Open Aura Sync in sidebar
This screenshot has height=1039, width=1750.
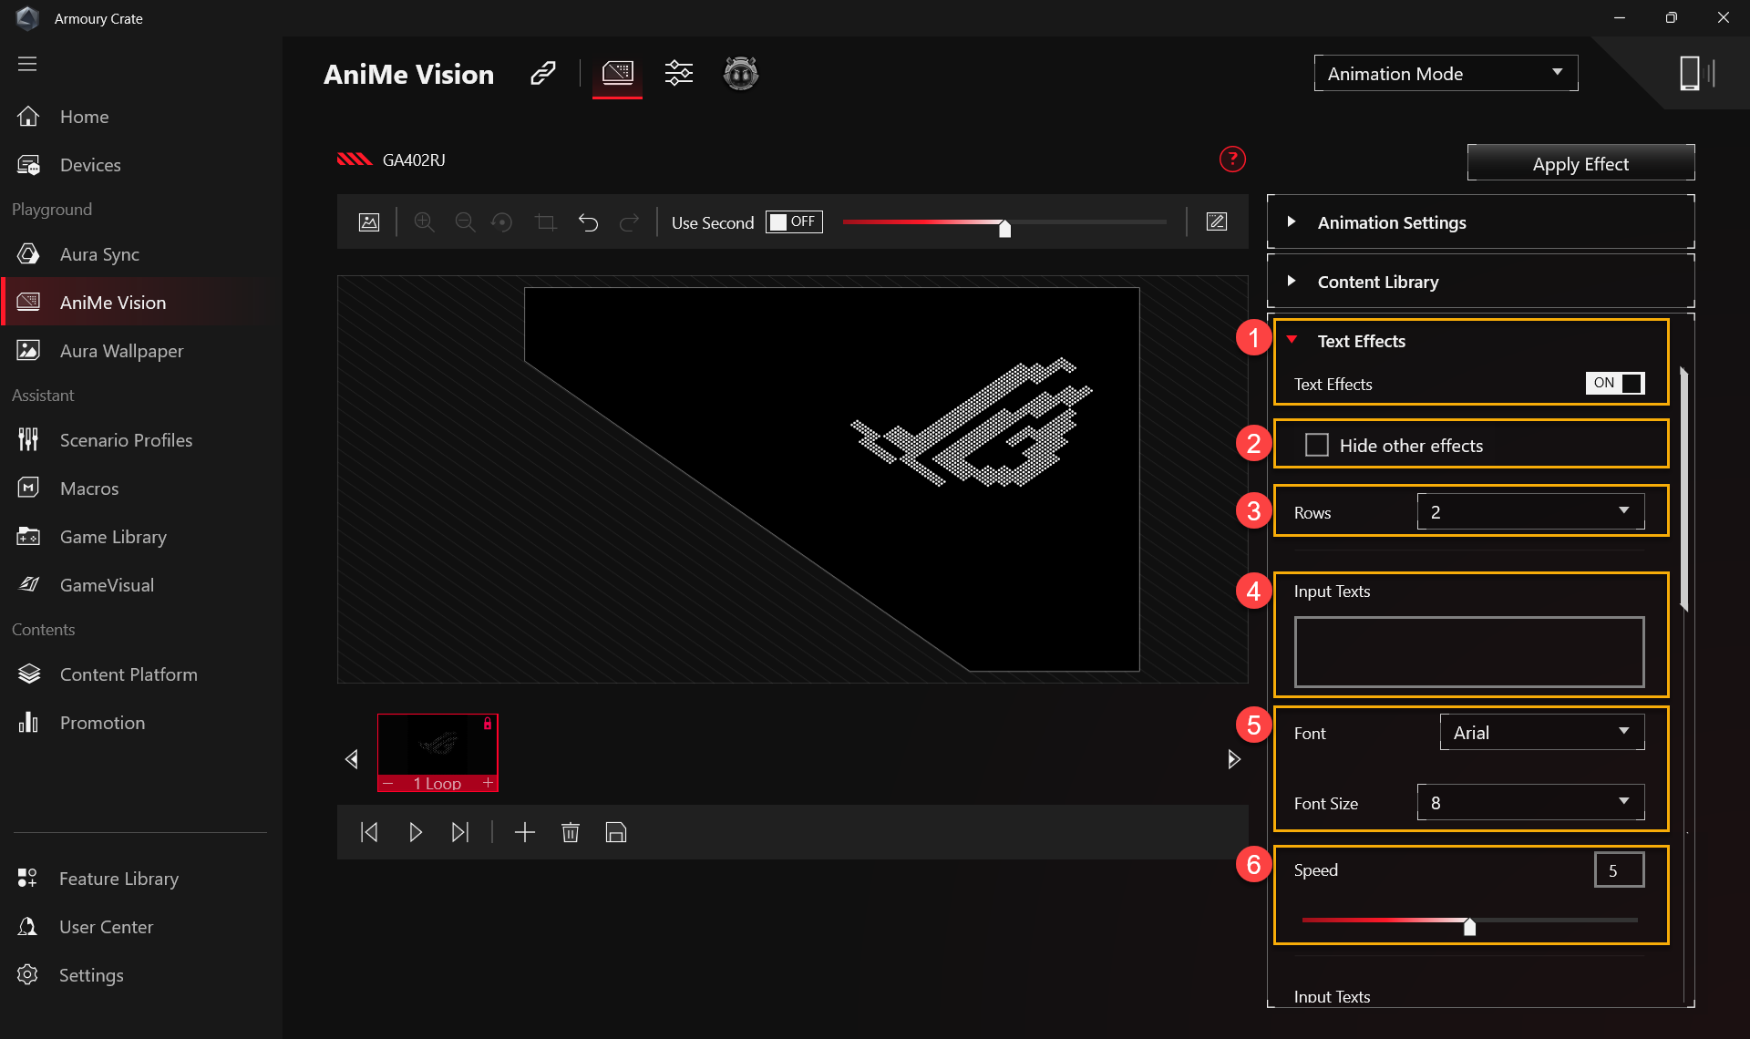(x=99, y=254)
